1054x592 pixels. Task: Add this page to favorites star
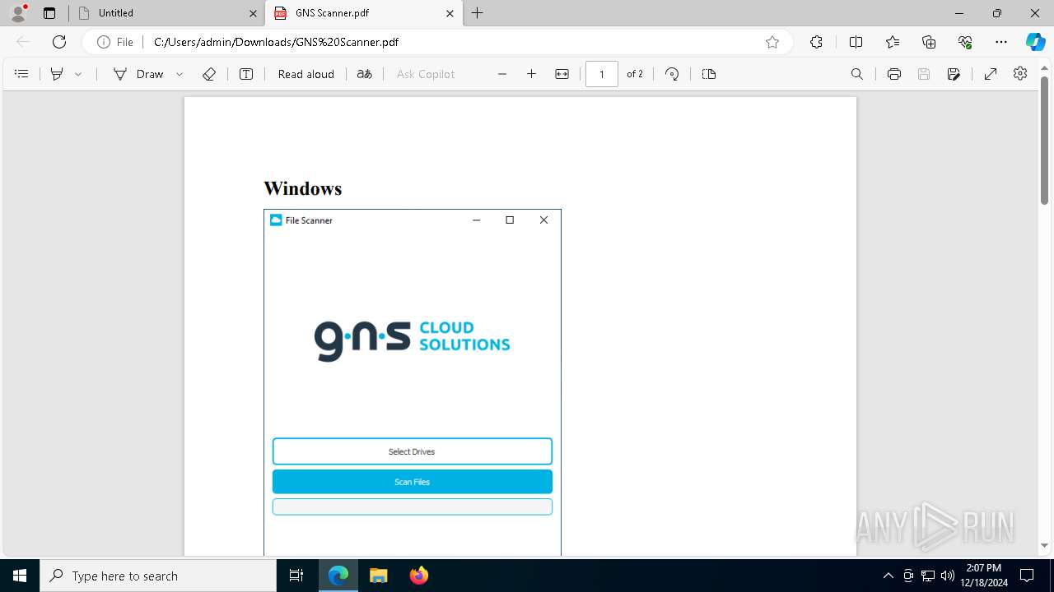tap(772, 42)
